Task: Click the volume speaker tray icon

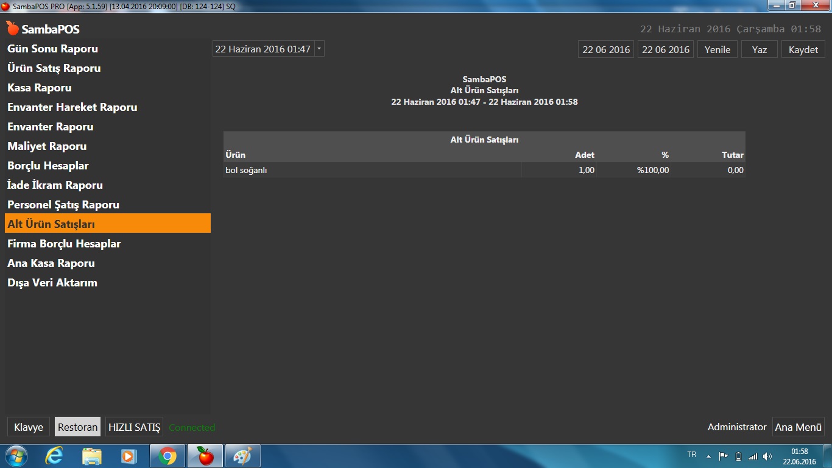Action: tap(767, 456)
